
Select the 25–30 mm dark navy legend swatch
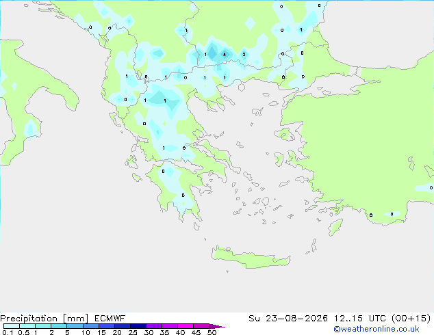(138, 326)
